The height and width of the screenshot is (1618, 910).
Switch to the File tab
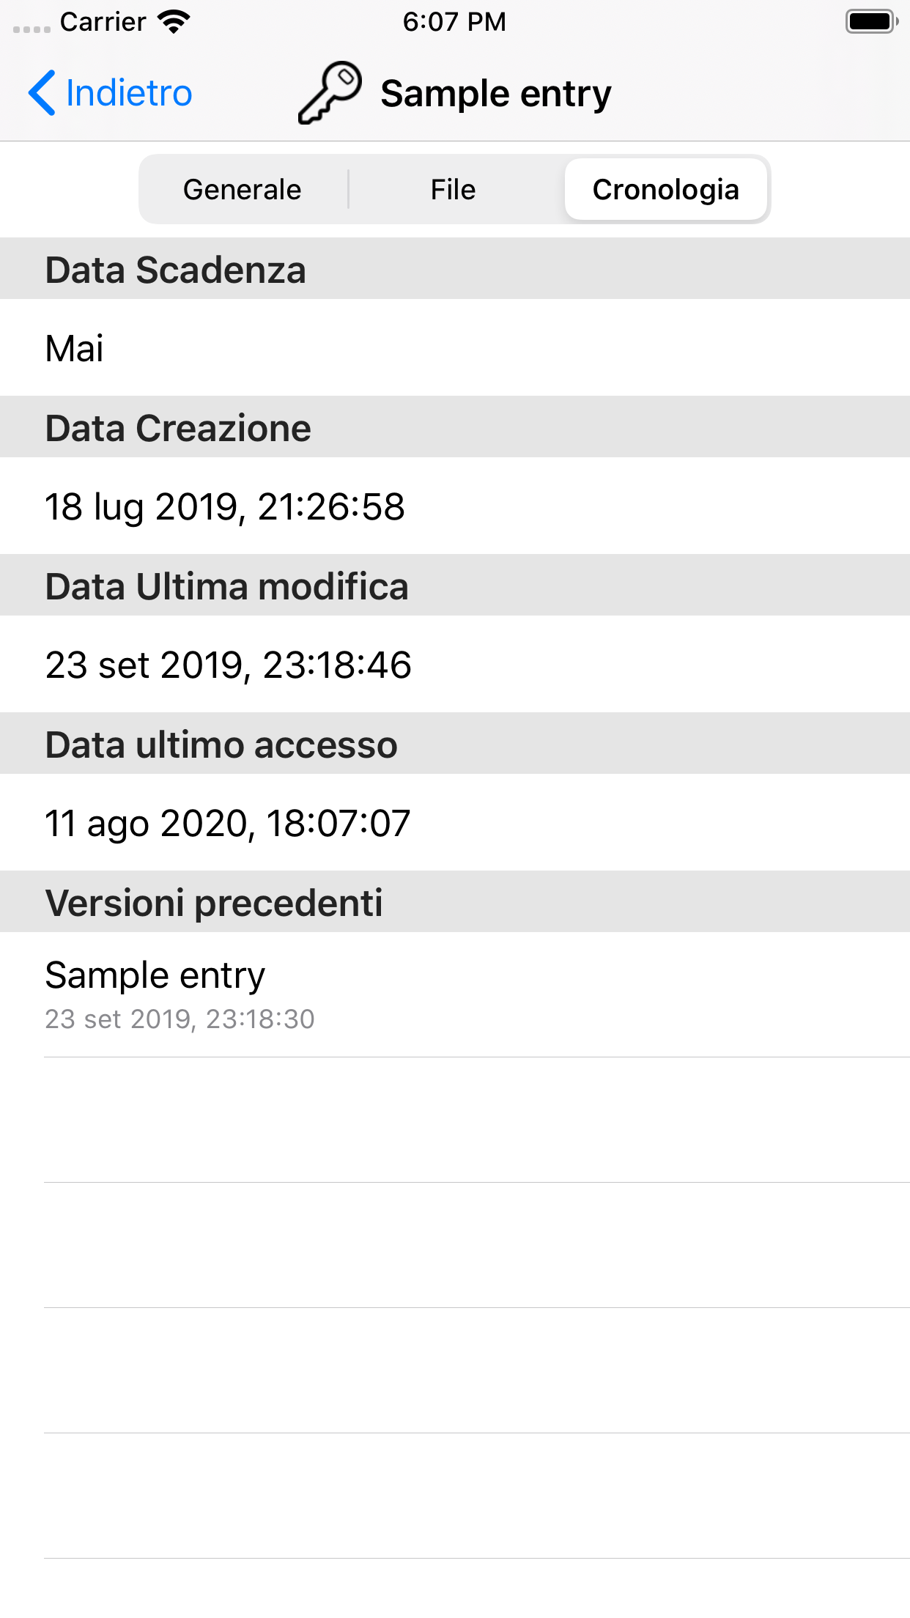coord(453,189)
